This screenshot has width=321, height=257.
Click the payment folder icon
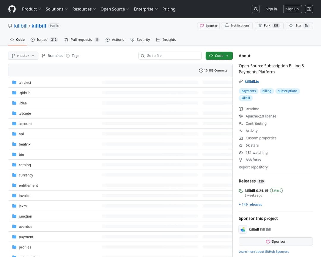[14, 237]
